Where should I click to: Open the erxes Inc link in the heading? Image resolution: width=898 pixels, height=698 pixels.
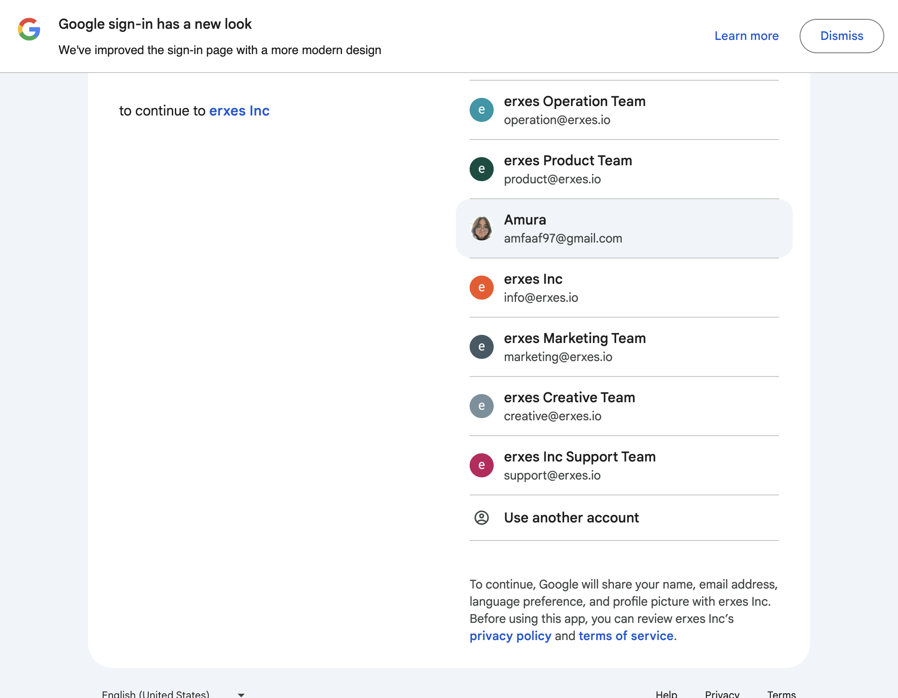239,111
